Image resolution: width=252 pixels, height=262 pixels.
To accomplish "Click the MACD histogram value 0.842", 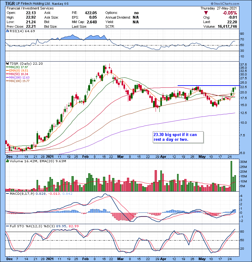I will coord(67,194).
